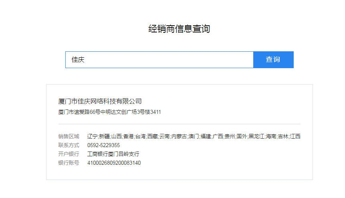
Task: Click the 银行账号 label
Action: pyautogui.click(x=69, y=163)
